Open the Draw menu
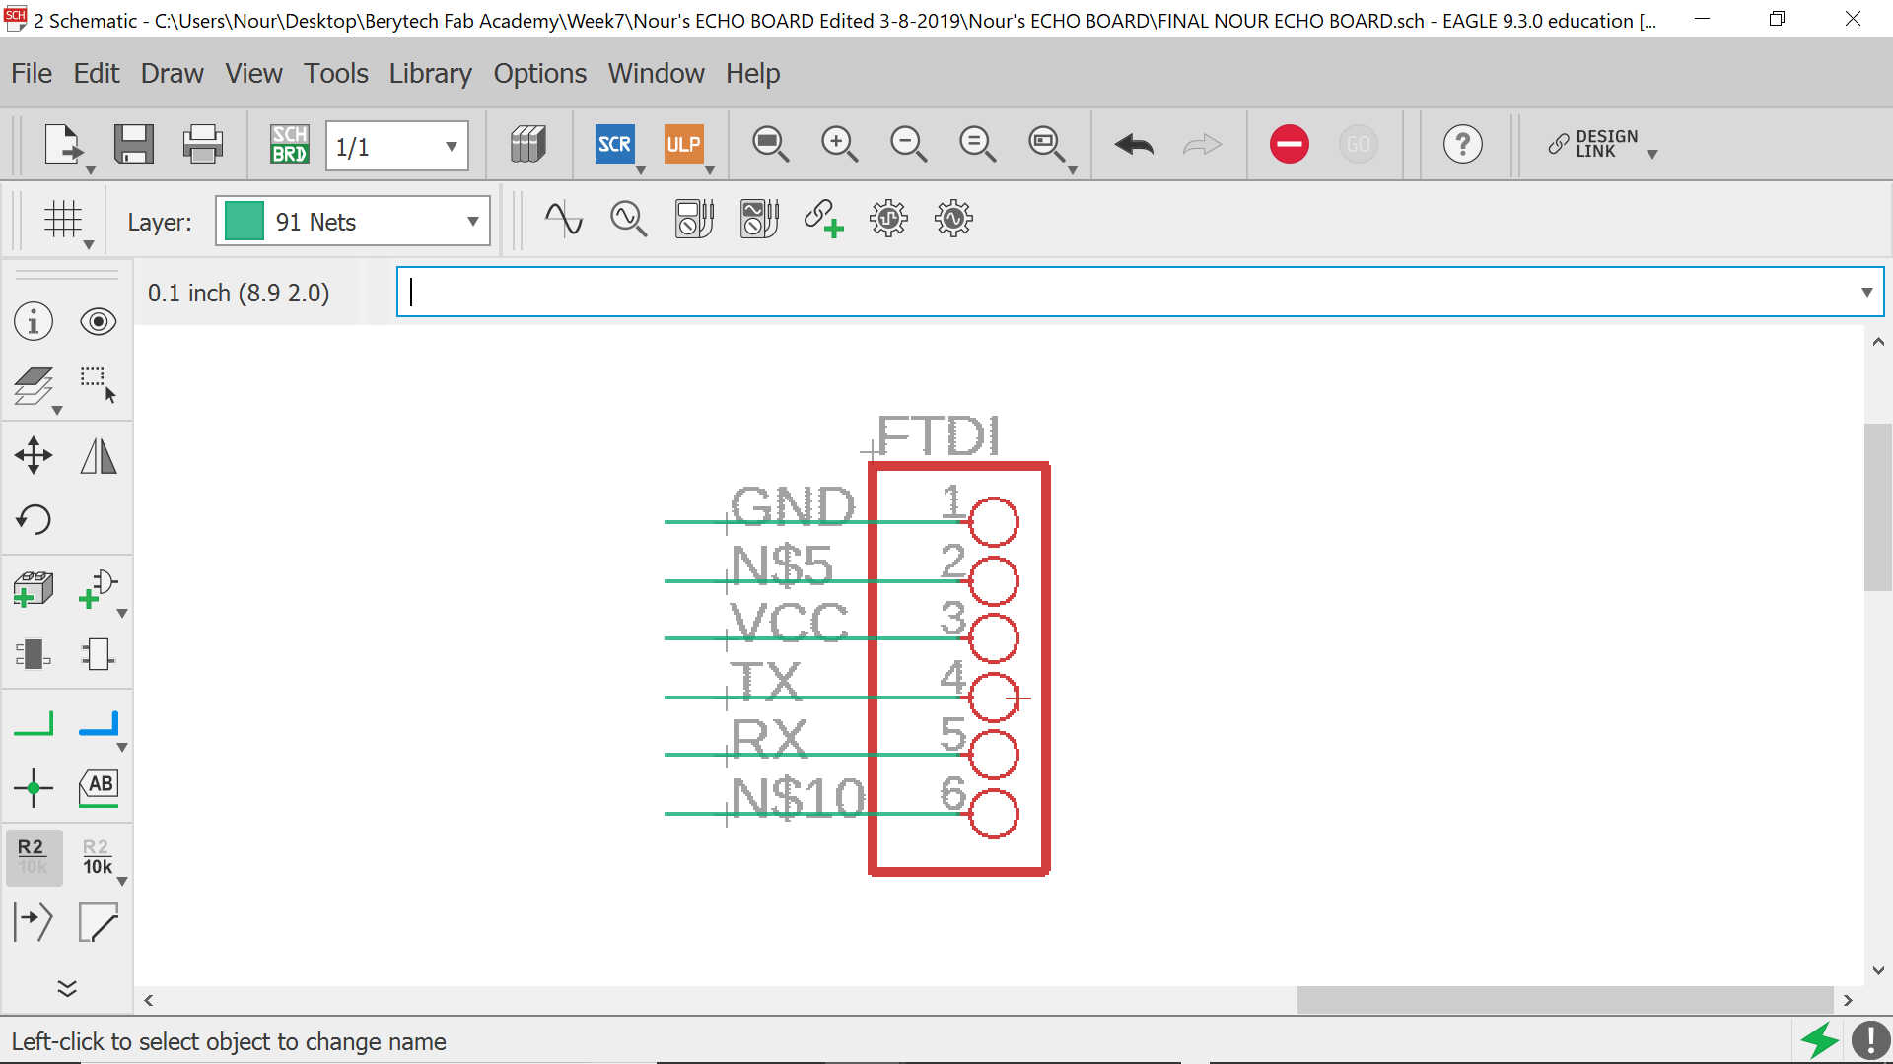This screenshot has width=1893, height=1064. pyautogui.click(x=172, y=73)
